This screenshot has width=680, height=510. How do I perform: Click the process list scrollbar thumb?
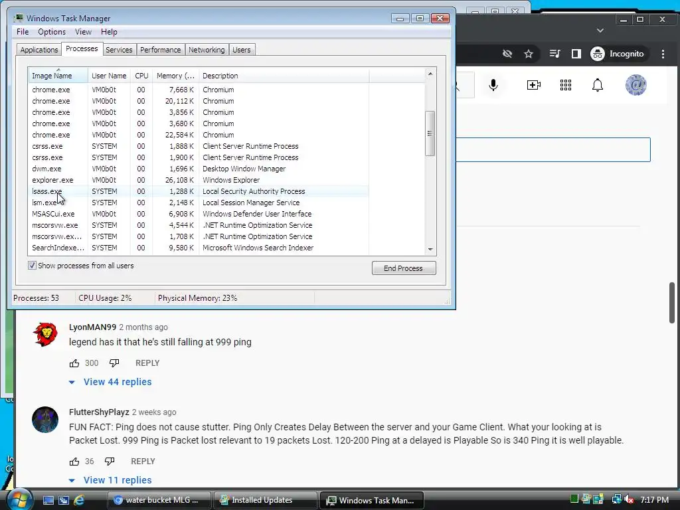pyautogui.click(x=430, y=133)
